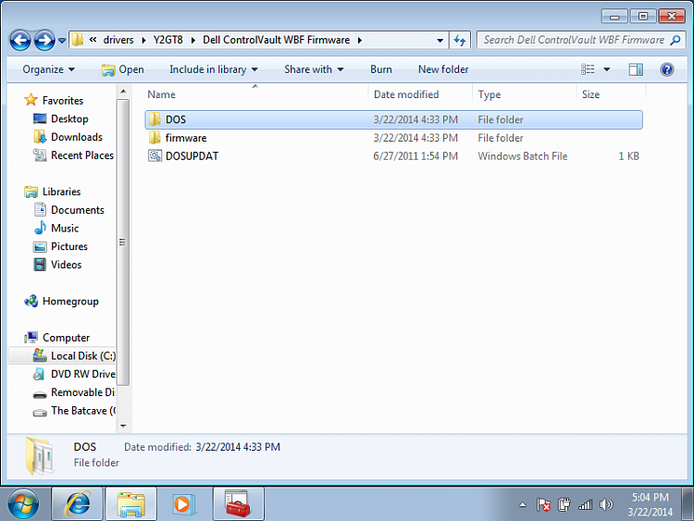This screenshot has width=694, height=521.
Task: Expand arrow after drivers breadcrumb
Action: pos(143,41)
